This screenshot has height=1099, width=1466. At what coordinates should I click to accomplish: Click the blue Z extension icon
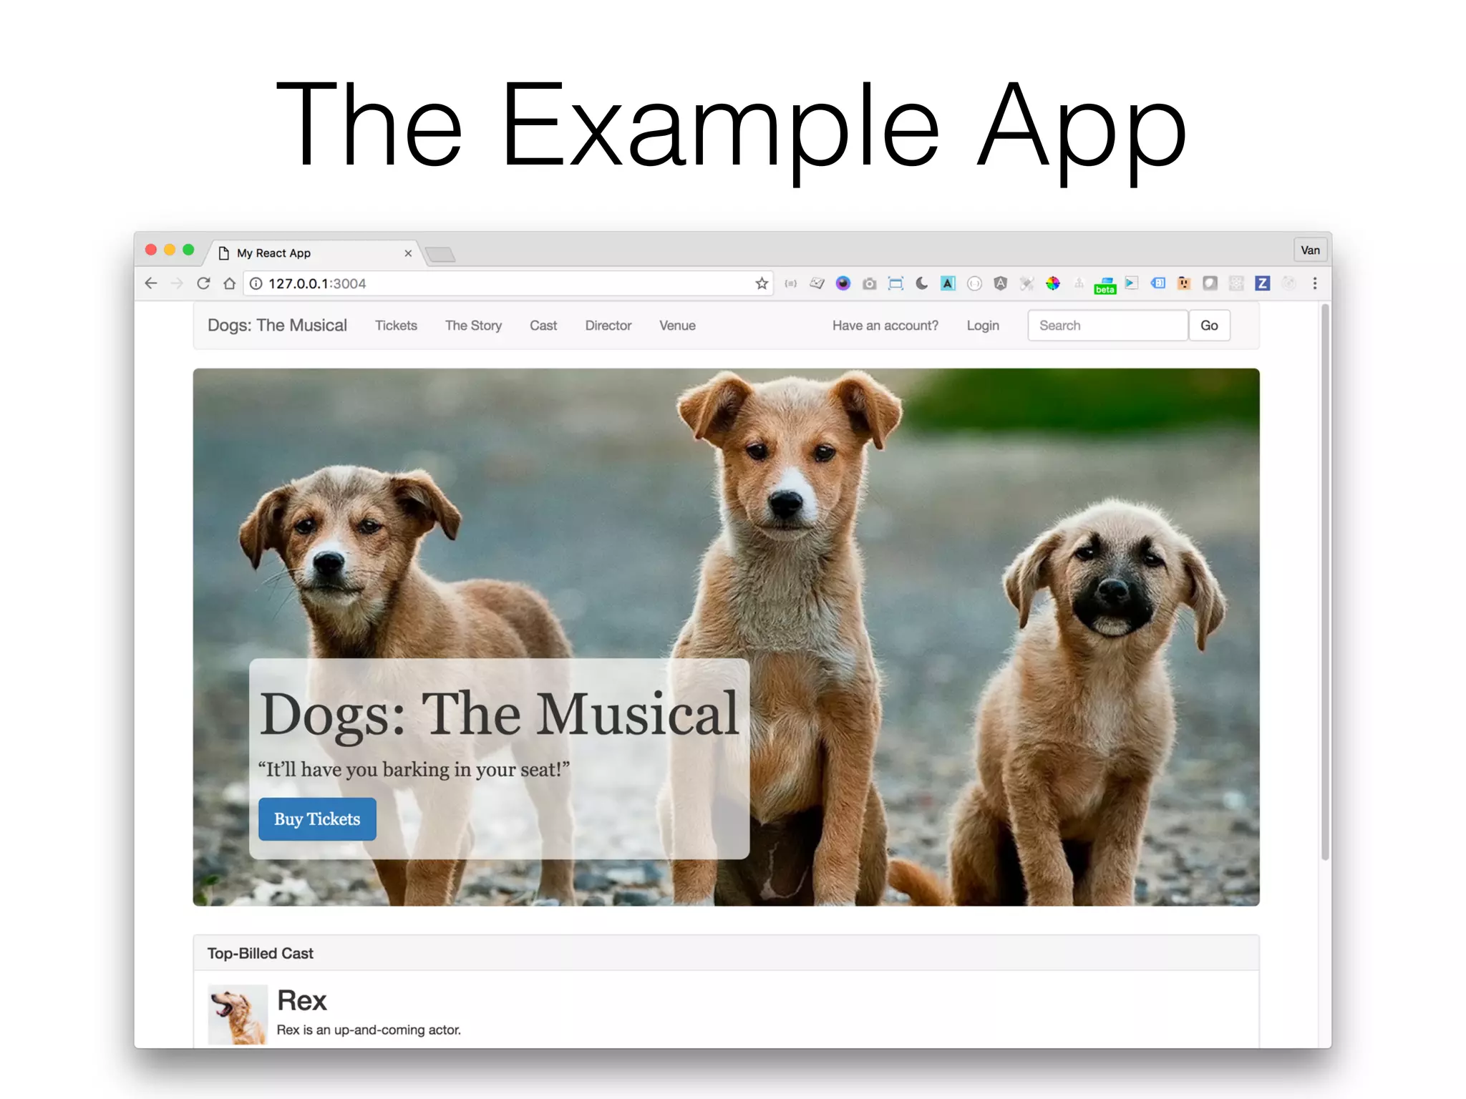[1262, 283]
